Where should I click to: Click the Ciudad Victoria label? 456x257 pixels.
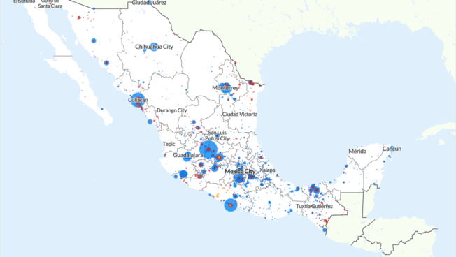click(240, 114)
